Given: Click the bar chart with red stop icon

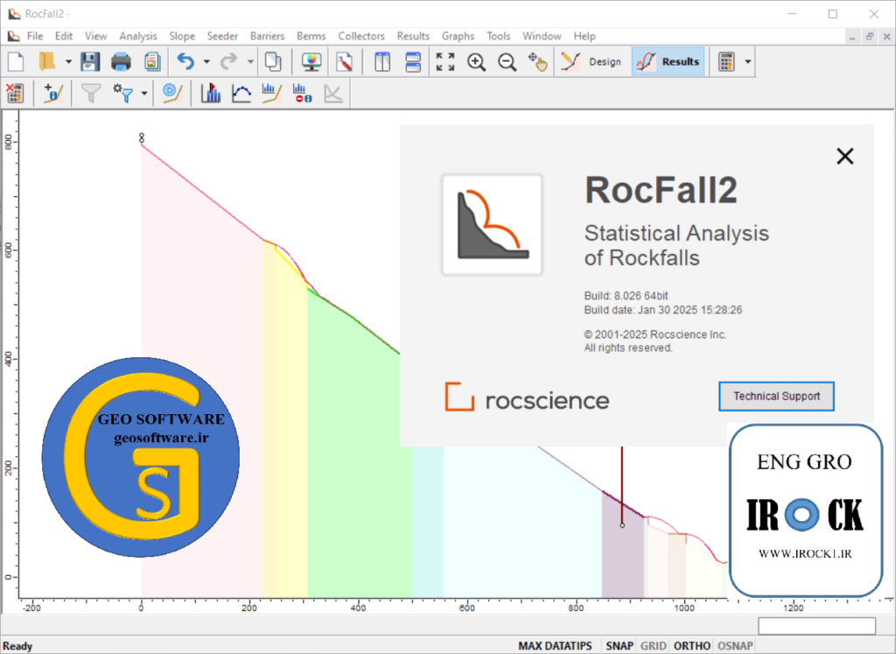Looking at the screenshot, I should coord(302,93).
